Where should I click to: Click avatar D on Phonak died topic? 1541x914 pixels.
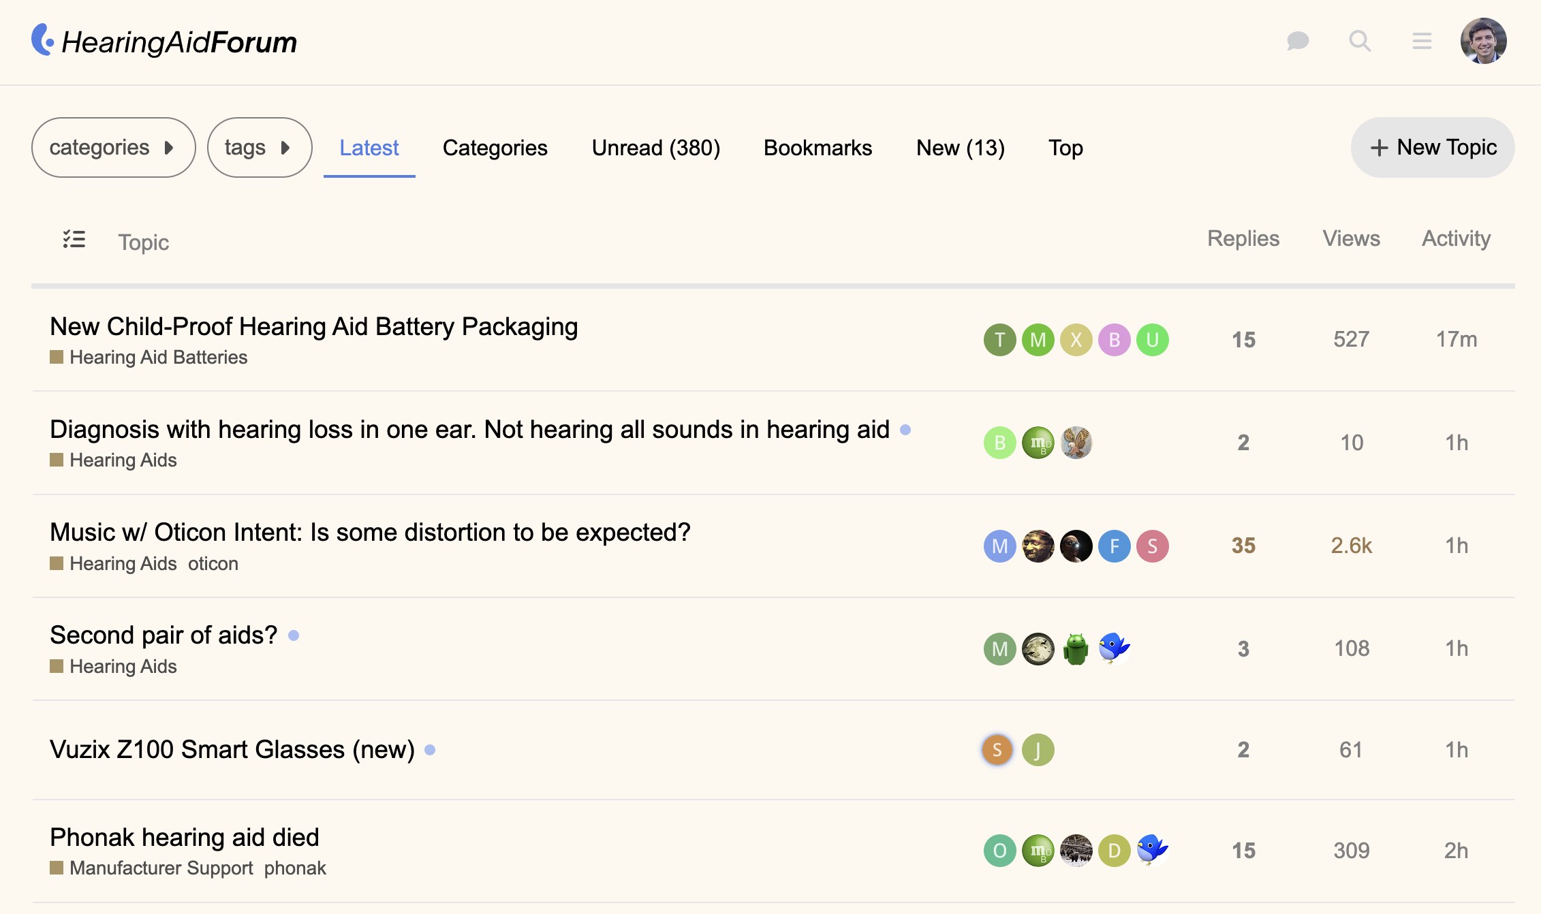[x=1114, y=851]
